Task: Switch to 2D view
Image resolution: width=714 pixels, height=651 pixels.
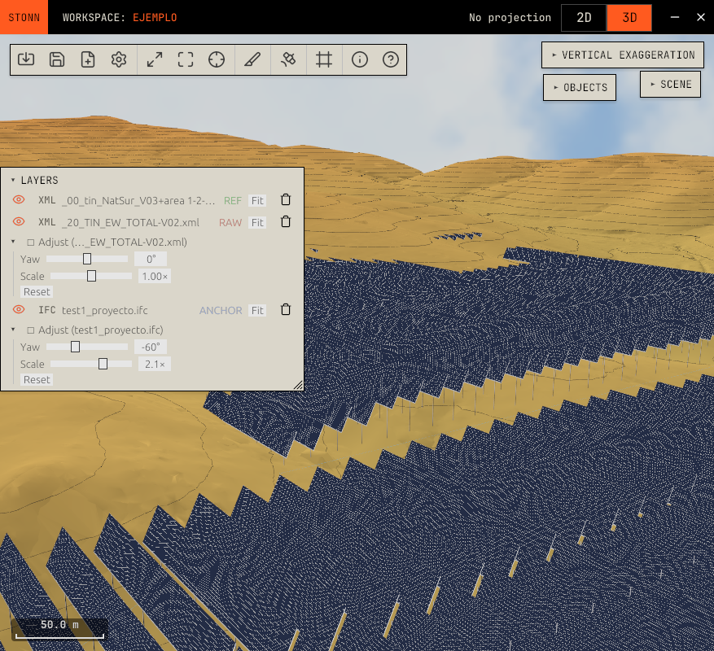Action: pos(584,18)
